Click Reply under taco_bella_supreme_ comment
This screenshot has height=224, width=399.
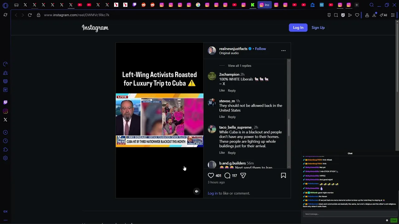(232, 153)
